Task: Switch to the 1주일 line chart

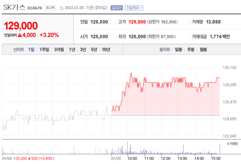Action: point(44,49)
